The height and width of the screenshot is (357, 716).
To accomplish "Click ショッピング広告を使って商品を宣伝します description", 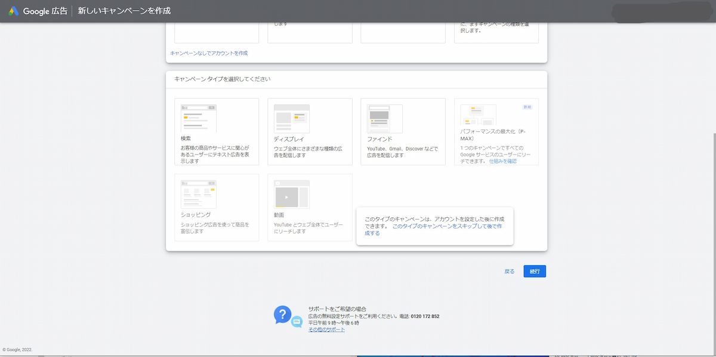I will point(215,228).
